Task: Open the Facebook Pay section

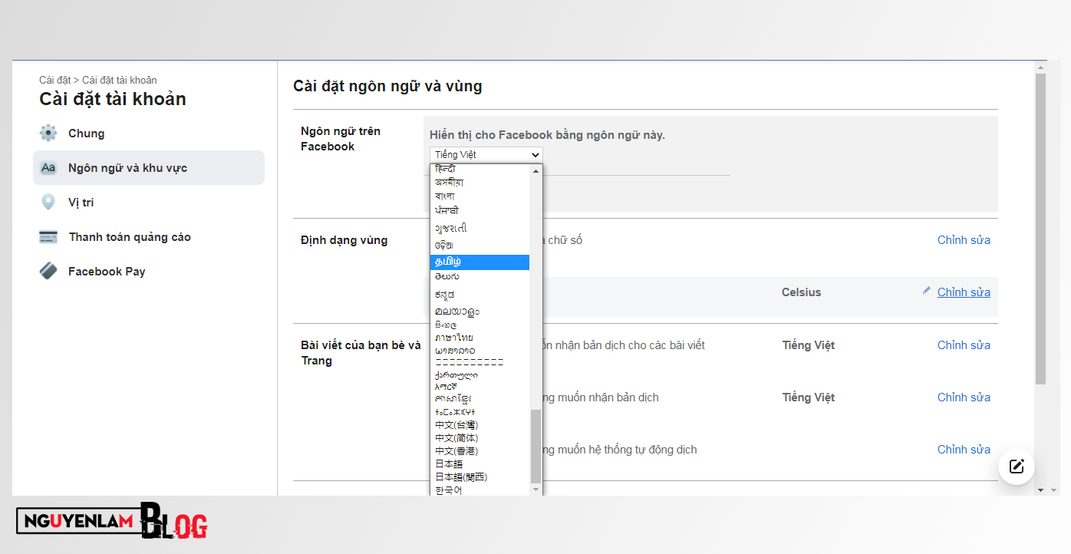Action: click(x=149, y=271)
